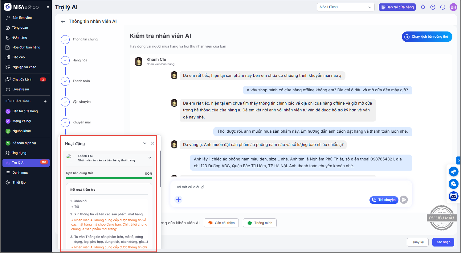Open the help question mark icon

click(x=433, y=7)
